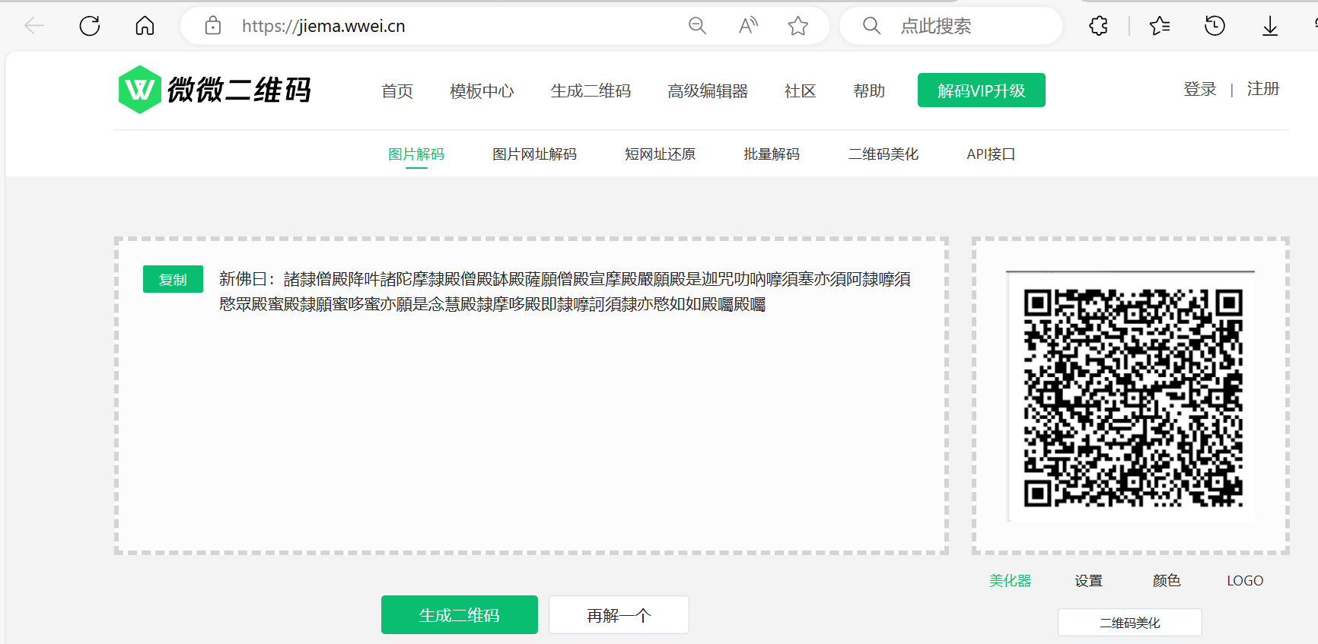
Task: Click the green 复制 copy button
Action: [173, 279]
